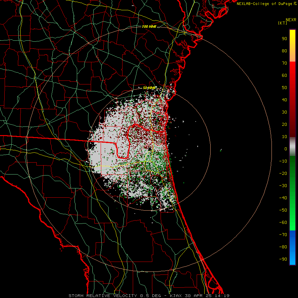Pick the gray zero segment of the color bar
Screen dimensions: 298x298
(292, 147)
